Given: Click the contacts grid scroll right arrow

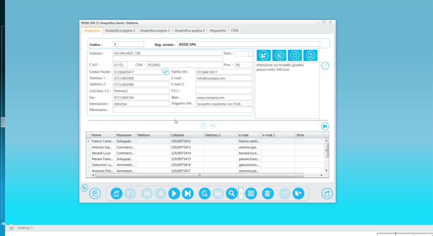Looking at the screenshot, I should [x=321, y=175].
